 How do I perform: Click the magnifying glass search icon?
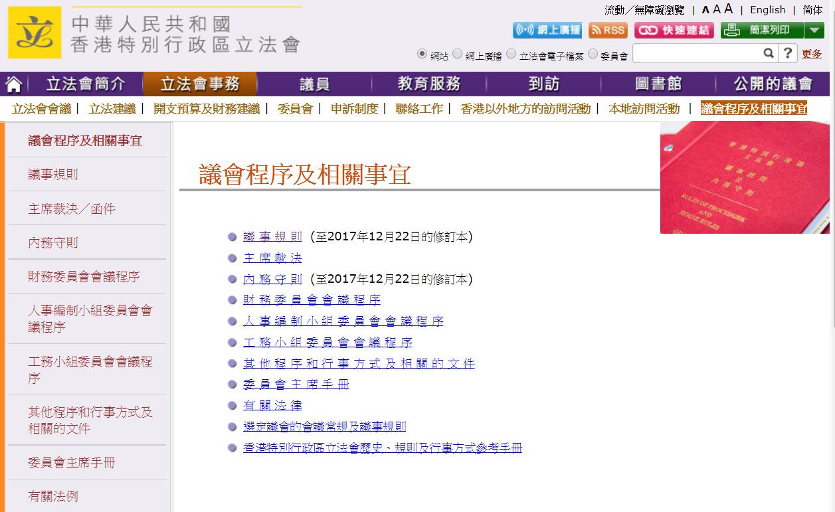click(x=768, y=54)
